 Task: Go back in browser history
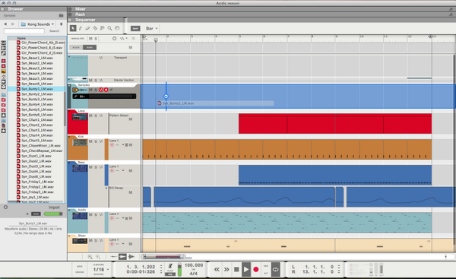click(5, 24)
